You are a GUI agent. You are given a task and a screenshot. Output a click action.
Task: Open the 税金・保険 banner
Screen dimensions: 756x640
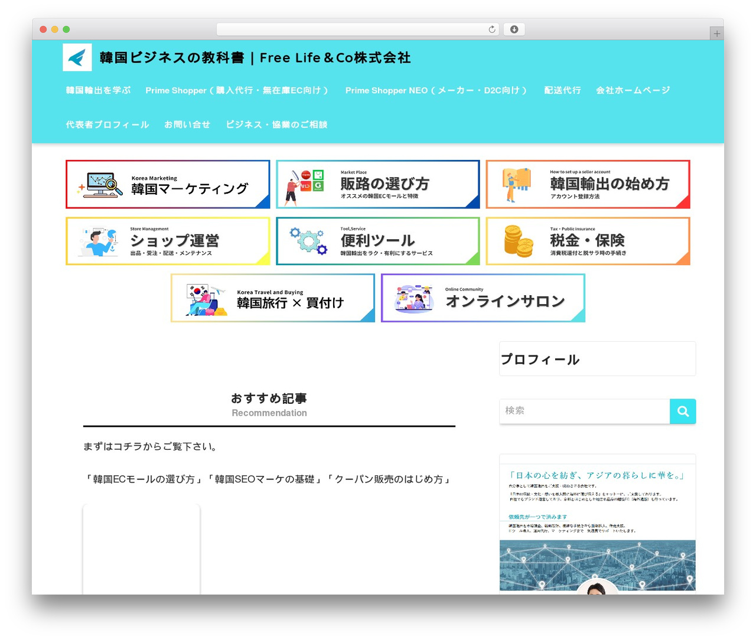click(x=588, y=241)
